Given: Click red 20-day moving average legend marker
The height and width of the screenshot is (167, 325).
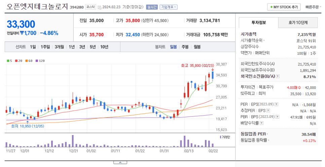Looking at the screenshot, I should (x=16, y=61).
